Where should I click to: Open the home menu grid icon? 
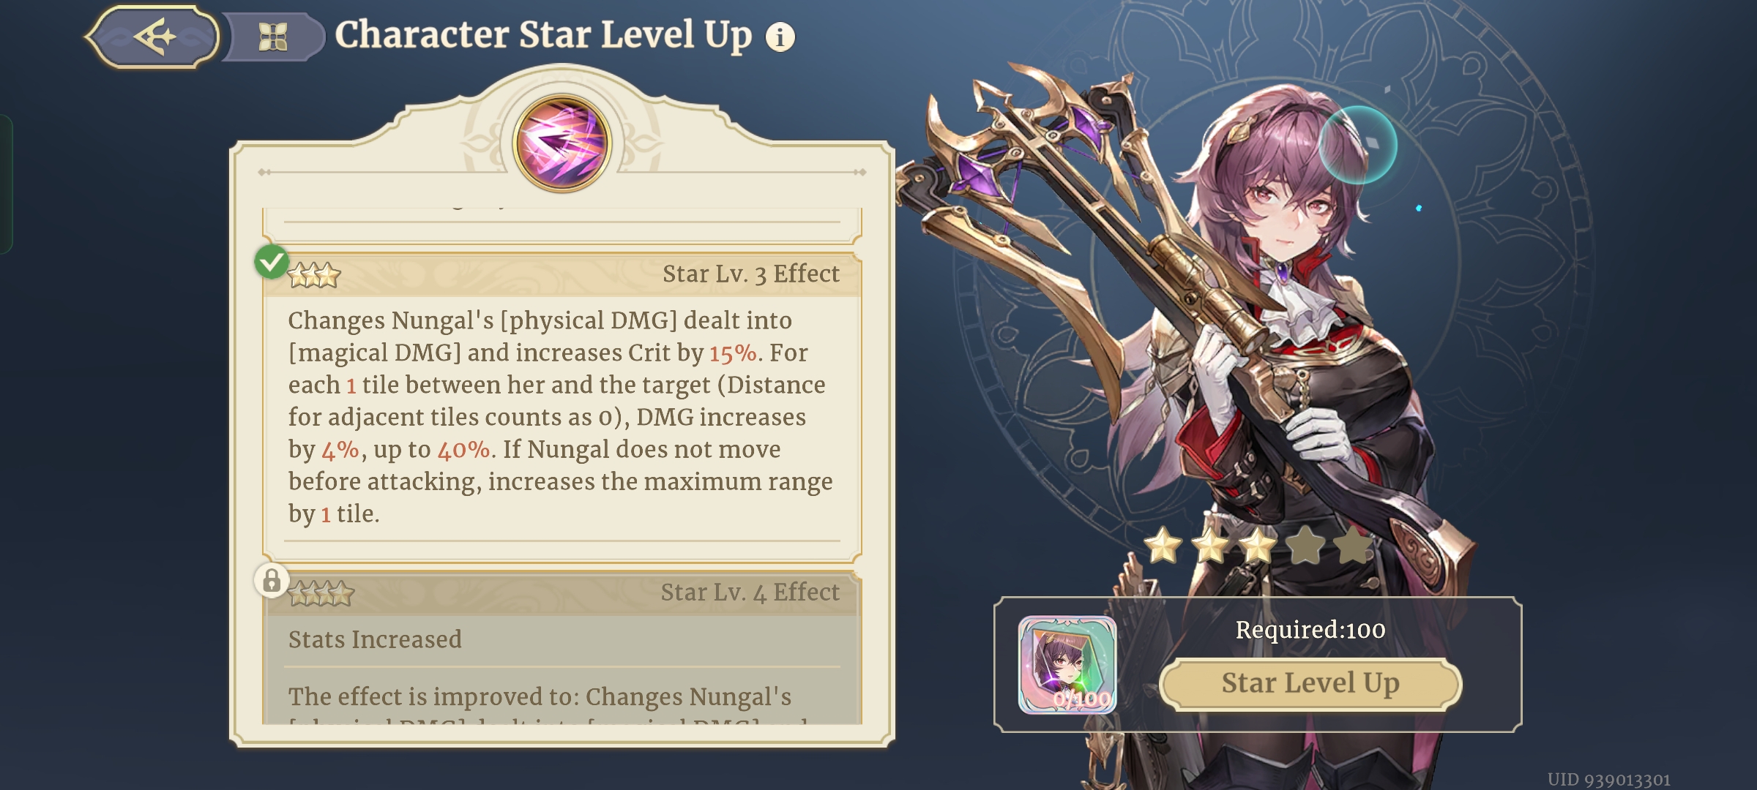coord(273,37)
